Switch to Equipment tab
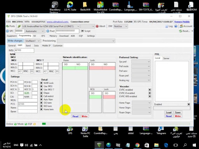199x149 pixels. [x=12, y=36]
